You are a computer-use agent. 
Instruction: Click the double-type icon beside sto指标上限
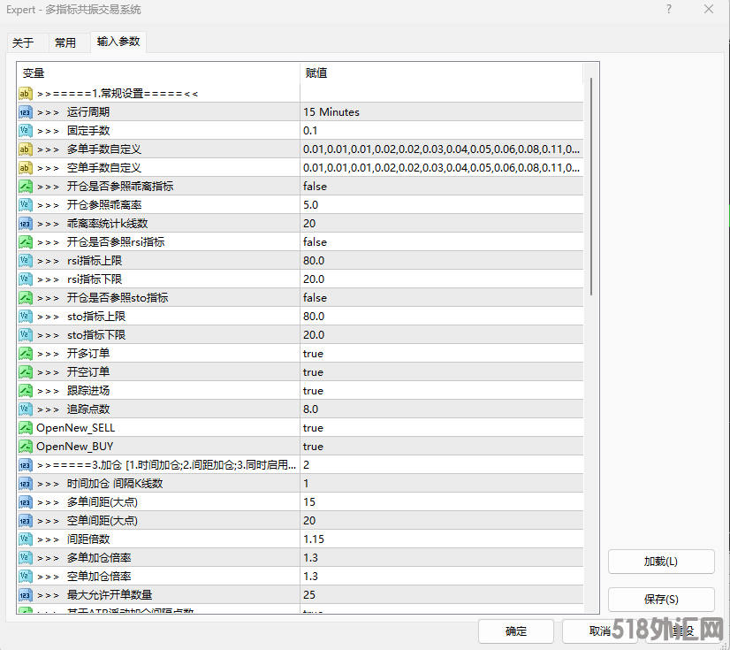25,317
